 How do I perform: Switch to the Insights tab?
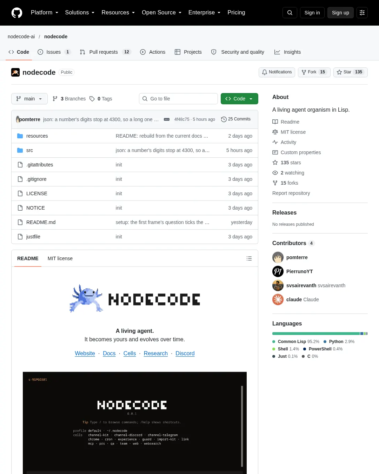click(287, 52)
